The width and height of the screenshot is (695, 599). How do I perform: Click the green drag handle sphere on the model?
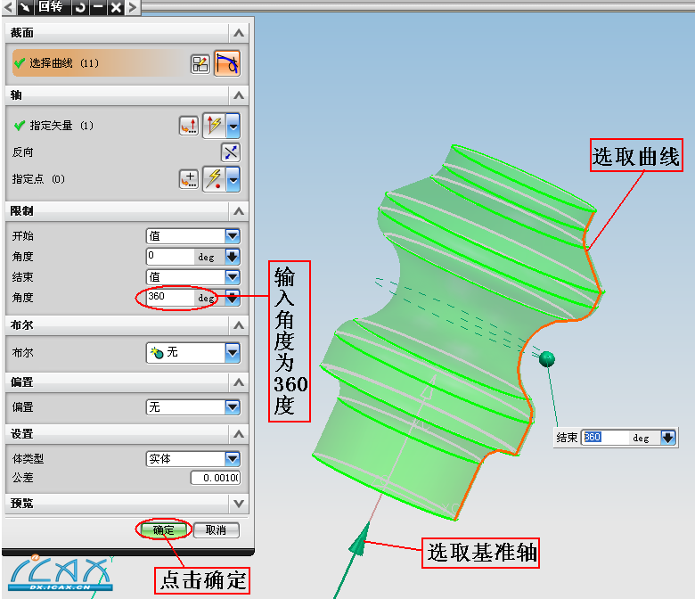pos(547,358)
